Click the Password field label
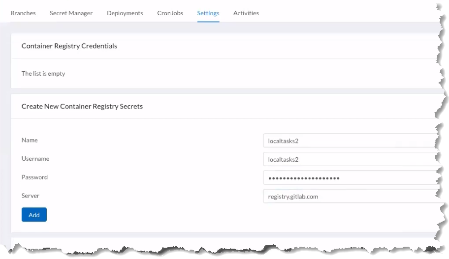Image resolution: width=449 pixels, height=259 pixels. pyautogui.click(x=34, y=177)
